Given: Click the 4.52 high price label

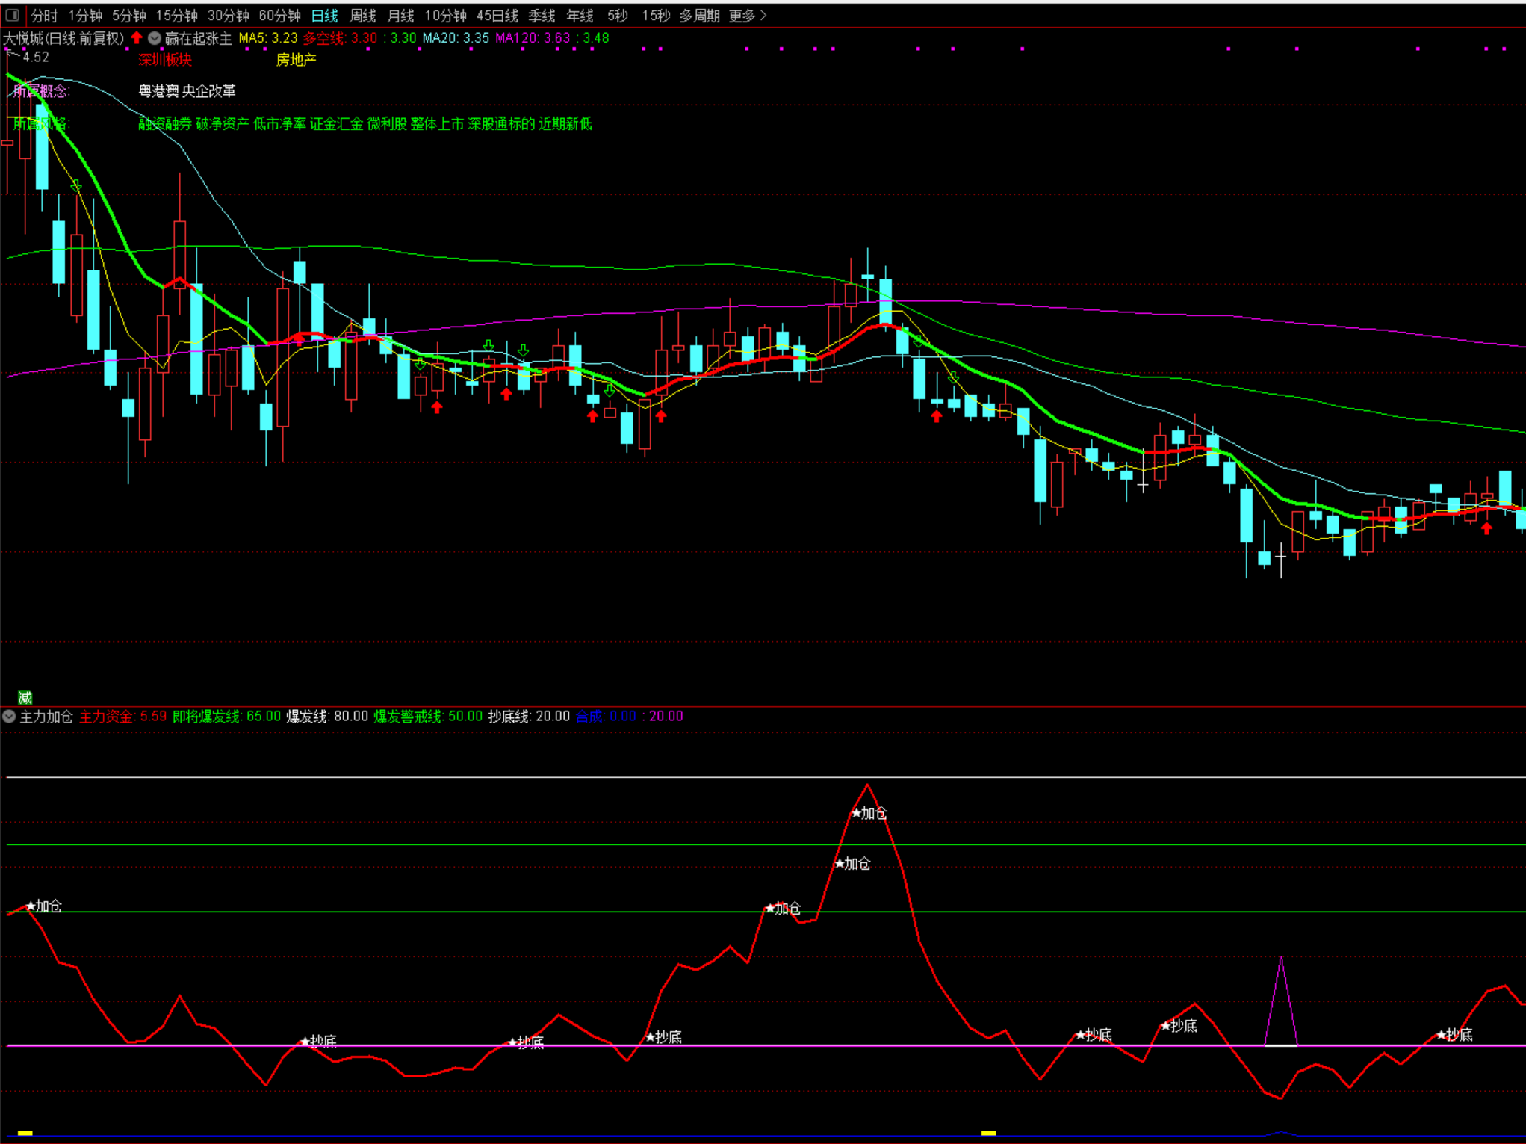Looking at the screenshot, I should click(x=35, y=57).
